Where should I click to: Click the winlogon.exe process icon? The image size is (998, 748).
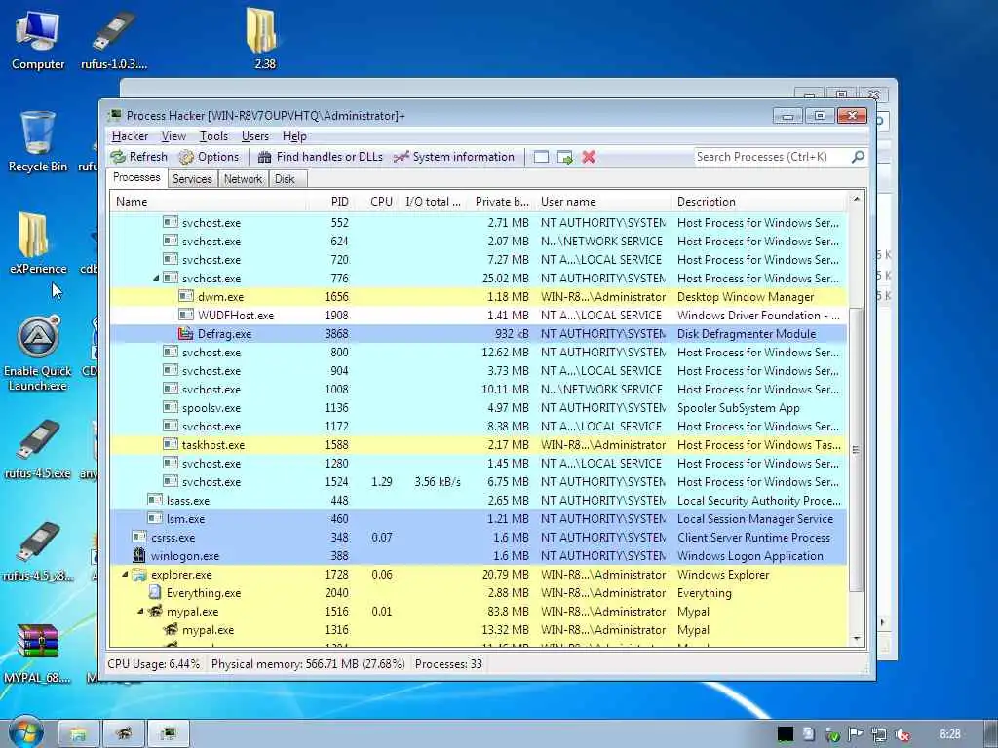tap(138, 555)
